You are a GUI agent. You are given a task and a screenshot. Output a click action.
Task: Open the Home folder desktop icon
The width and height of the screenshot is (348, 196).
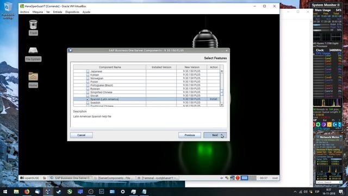[33, 77]
